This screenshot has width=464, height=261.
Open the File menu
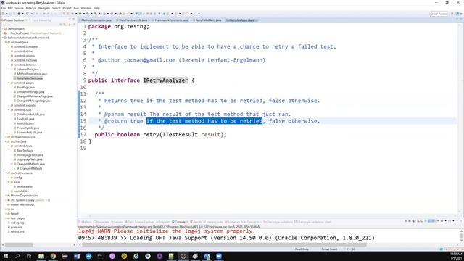pyautogui.click(x=4, y=8)
